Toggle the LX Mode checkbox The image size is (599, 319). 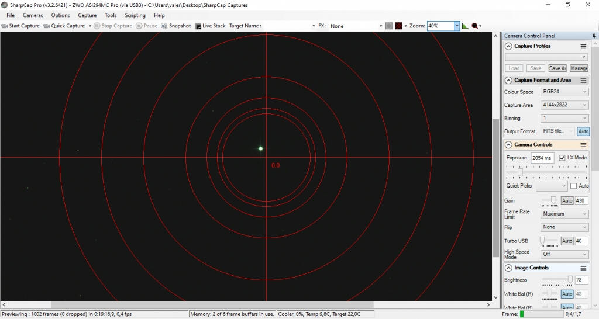click(562, 158)
